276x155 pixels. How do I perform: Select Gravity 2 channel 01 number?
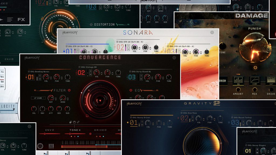click(134, 123)
